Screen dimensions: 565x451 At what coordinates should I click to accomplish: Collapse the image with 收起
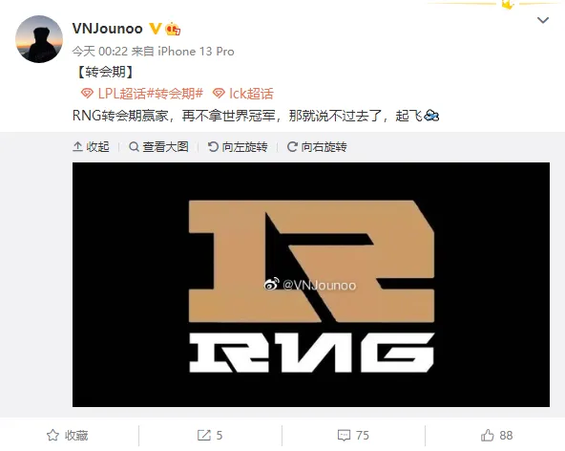(92, 147)
